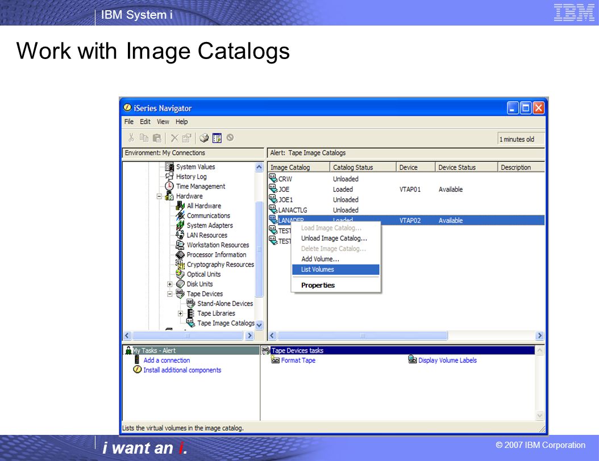Screen dimensions: 599x461
Task: Click the Cancel request toolbar icon
Action: click(230, 137)
